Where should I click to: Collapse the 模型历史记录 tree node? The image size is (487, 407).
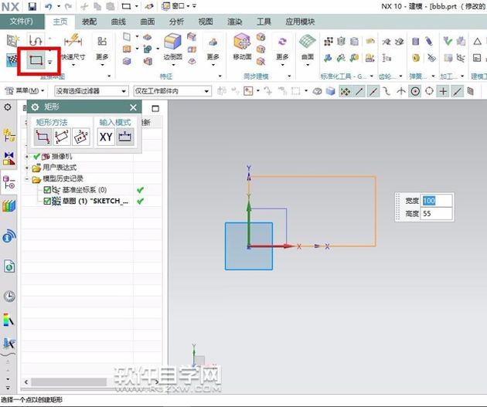[28, 179]
